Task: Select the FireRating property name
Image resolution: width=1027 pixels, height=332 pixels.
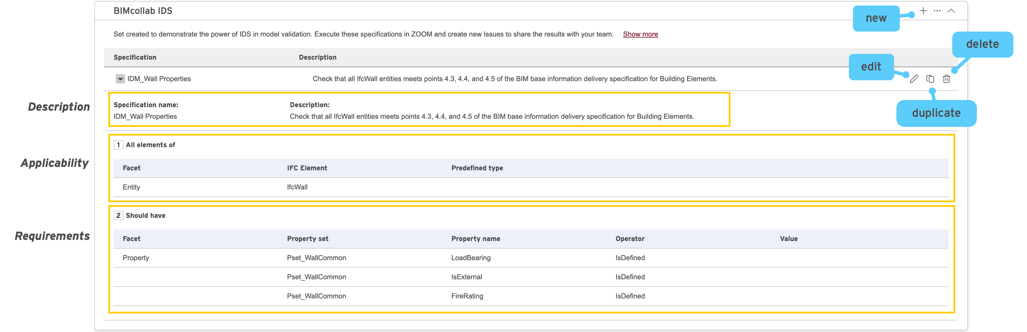Action: (x=467, y=296)
